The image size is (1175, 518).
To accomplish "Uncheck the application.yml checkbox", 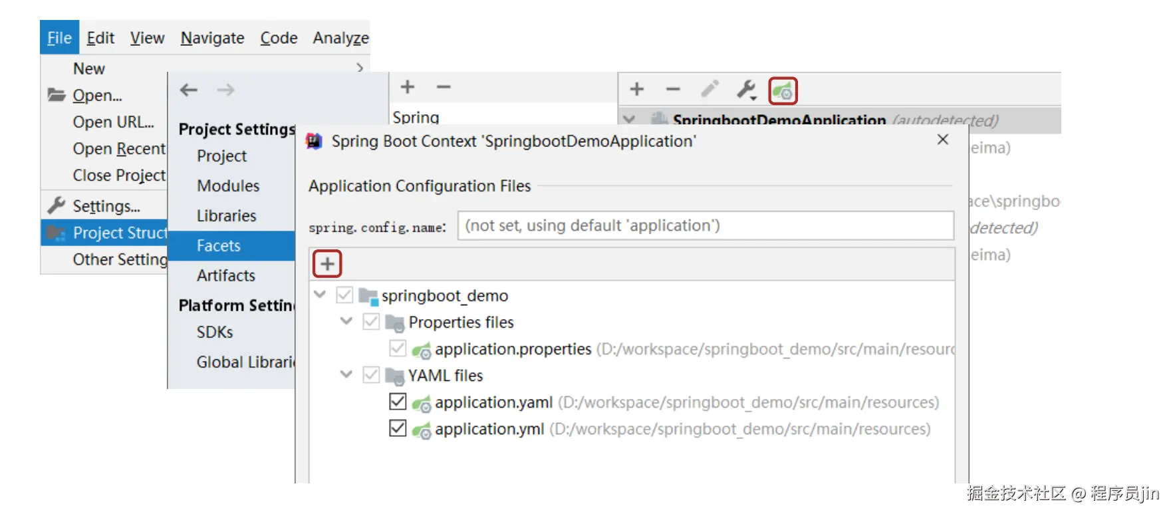I will [398, 428].
